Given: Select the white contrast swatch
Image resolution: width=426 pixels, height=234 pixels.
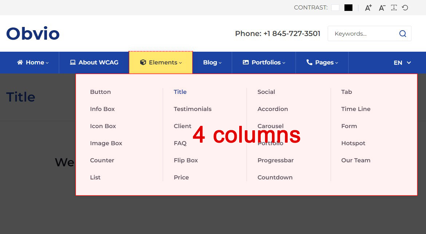Looking at the screenshot, I should (x=335, y=8).
